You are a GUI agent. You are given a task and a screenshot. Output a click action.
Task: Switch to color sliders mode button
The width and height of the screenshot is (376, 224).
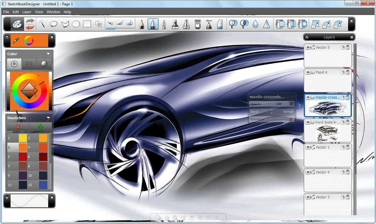pyautogui.click(x=29, y=64)
